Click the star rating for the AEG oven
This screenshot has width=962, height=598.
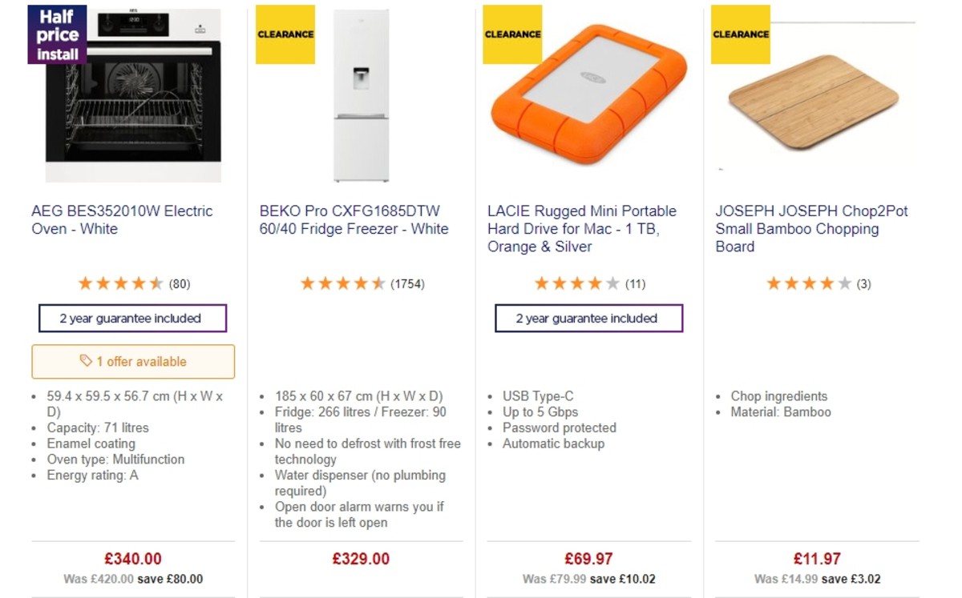pyautogui.click(x=122, y=283)
